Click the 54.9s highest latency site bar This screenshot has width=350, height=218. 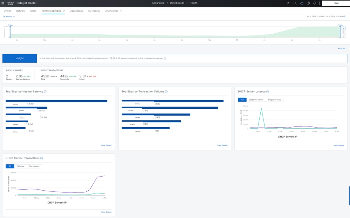56,101
